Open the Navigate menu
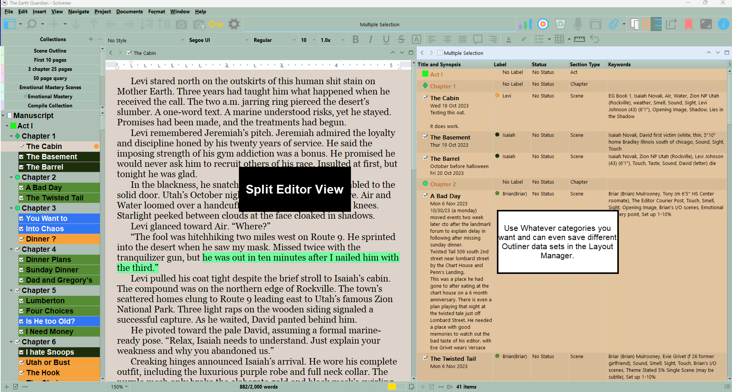The width and height of the screenshot is (732, 392). point(78,11)
